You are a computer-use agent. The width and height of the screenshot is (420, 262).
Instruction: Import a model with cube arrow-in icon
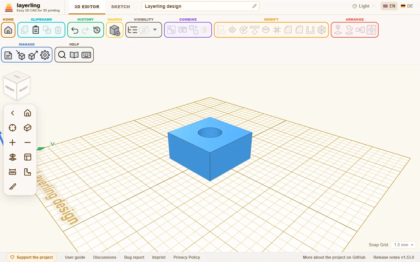click(21, 55)
